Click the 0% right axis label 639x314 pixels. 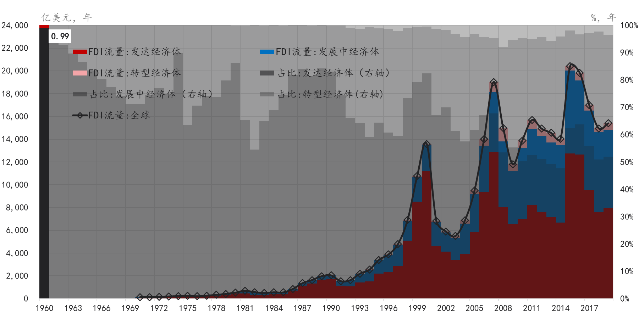click(625, 299)
